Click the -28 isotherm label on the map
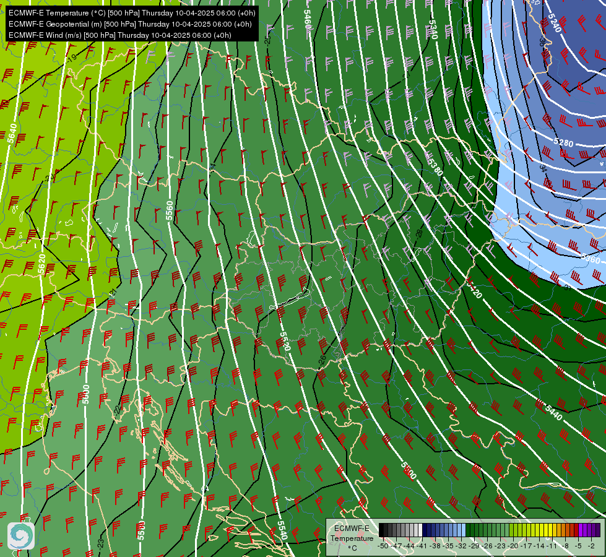606x557 pixels. pos(419,234)
